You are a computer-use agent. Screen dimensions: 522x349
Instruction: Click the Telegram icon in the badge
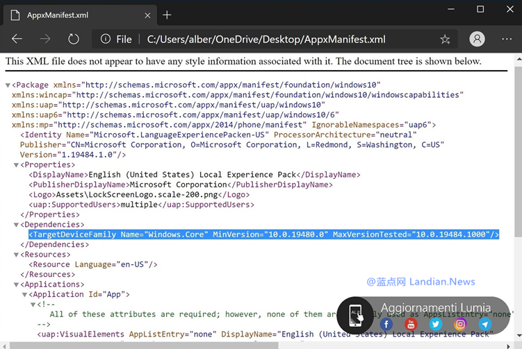point(485,324)
